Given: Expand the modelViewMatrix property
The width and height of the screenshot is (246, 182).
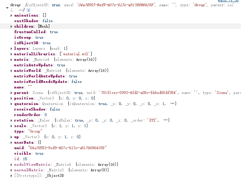Looking at the screenshot, I should click(12, 165).
